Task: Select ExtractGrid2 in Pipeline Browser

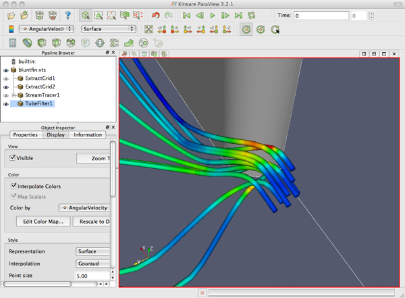Action: [x=40, y=86]
